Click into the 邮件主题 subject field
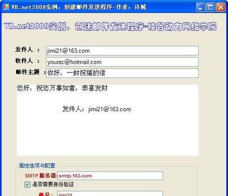Screen dimensions: 228x196 point(122,73)
